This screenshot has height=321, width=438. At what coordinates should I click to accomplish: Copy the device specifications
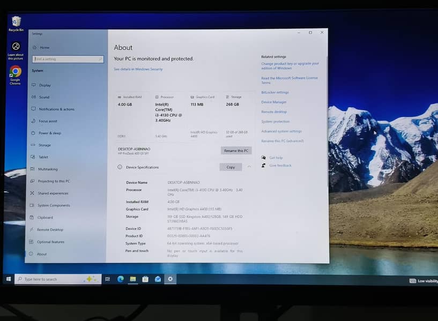[x=231, y=167]
